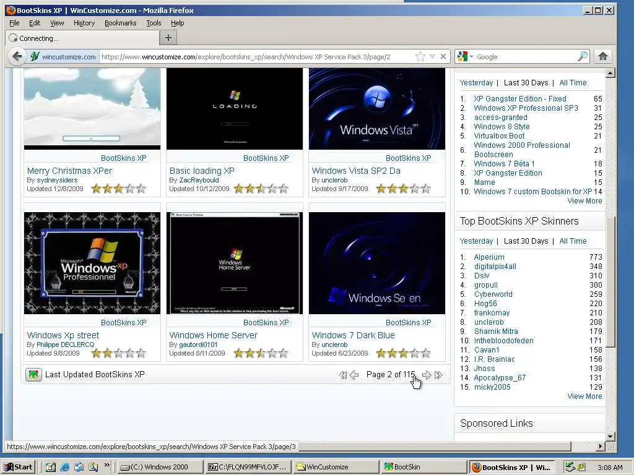This screenshot has height=475, width=634.
Task: Expand the Quick Launch chevron
Action: click(x=106, y=465)
